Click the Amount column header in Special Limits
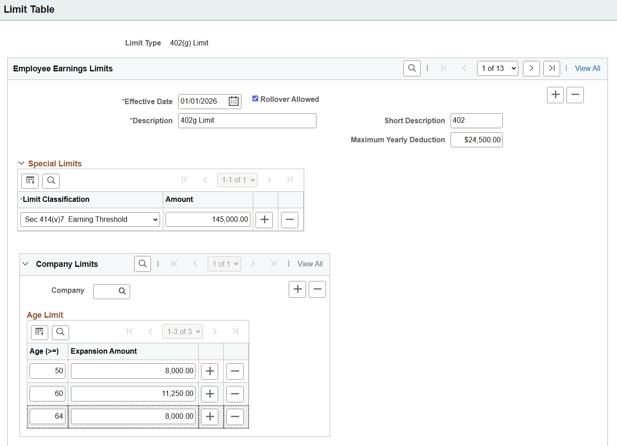The height and width of the screenshot is (446, 617). click(x=179, y=199)
